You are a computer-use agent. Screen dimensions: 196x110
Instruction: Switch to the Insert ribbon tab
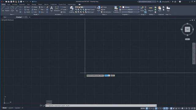[9, 4]
